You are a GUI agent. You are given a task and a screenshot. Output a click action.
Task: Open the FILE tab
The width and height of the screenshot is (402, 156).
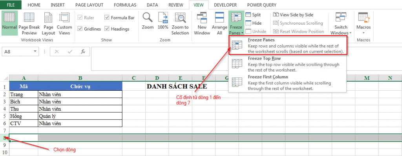pos(11,5)
